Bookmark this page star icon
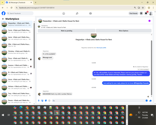Image resolution: width=156 pixels, height=125 pixels. (x=143, y=8)
